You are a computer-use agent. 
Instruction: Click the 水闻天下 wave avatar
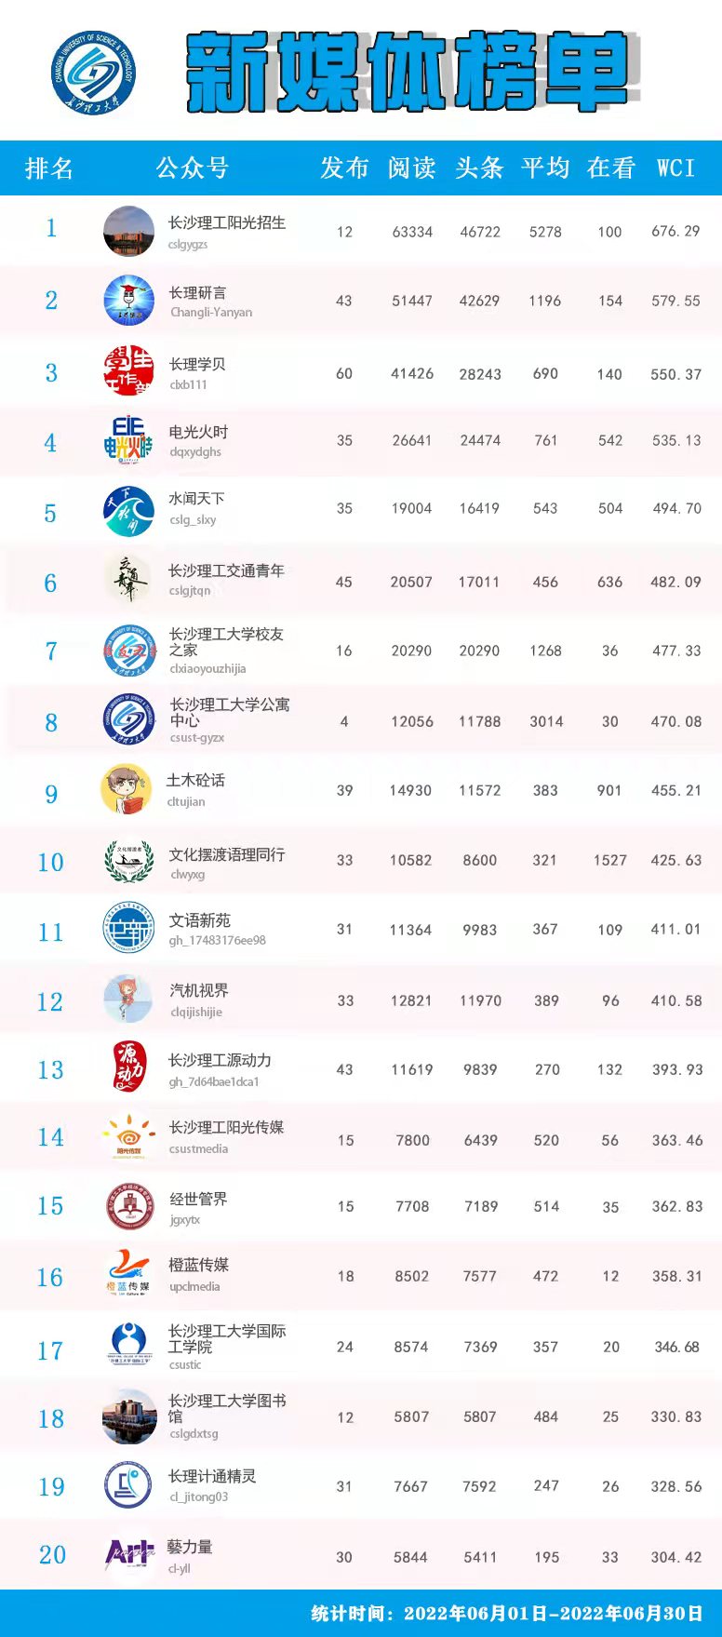point(128,511)
